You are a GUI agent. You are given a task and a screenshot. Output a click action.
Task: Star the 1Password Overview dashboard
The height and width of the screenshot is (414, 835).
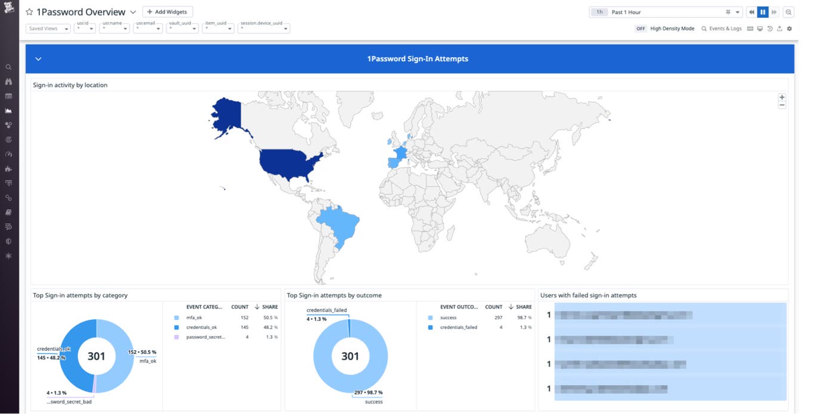coord(29,12)
